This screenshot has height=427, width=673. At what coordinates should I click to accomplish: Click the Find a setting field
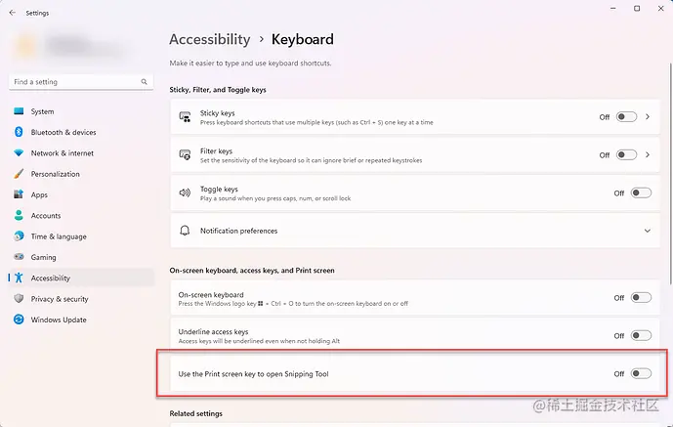point(81,81)
